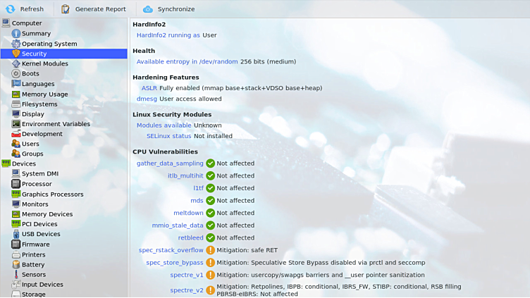Select Operating System in the sidebar
The height and width of the screenshot is (298, 530).
click(49, 44)
